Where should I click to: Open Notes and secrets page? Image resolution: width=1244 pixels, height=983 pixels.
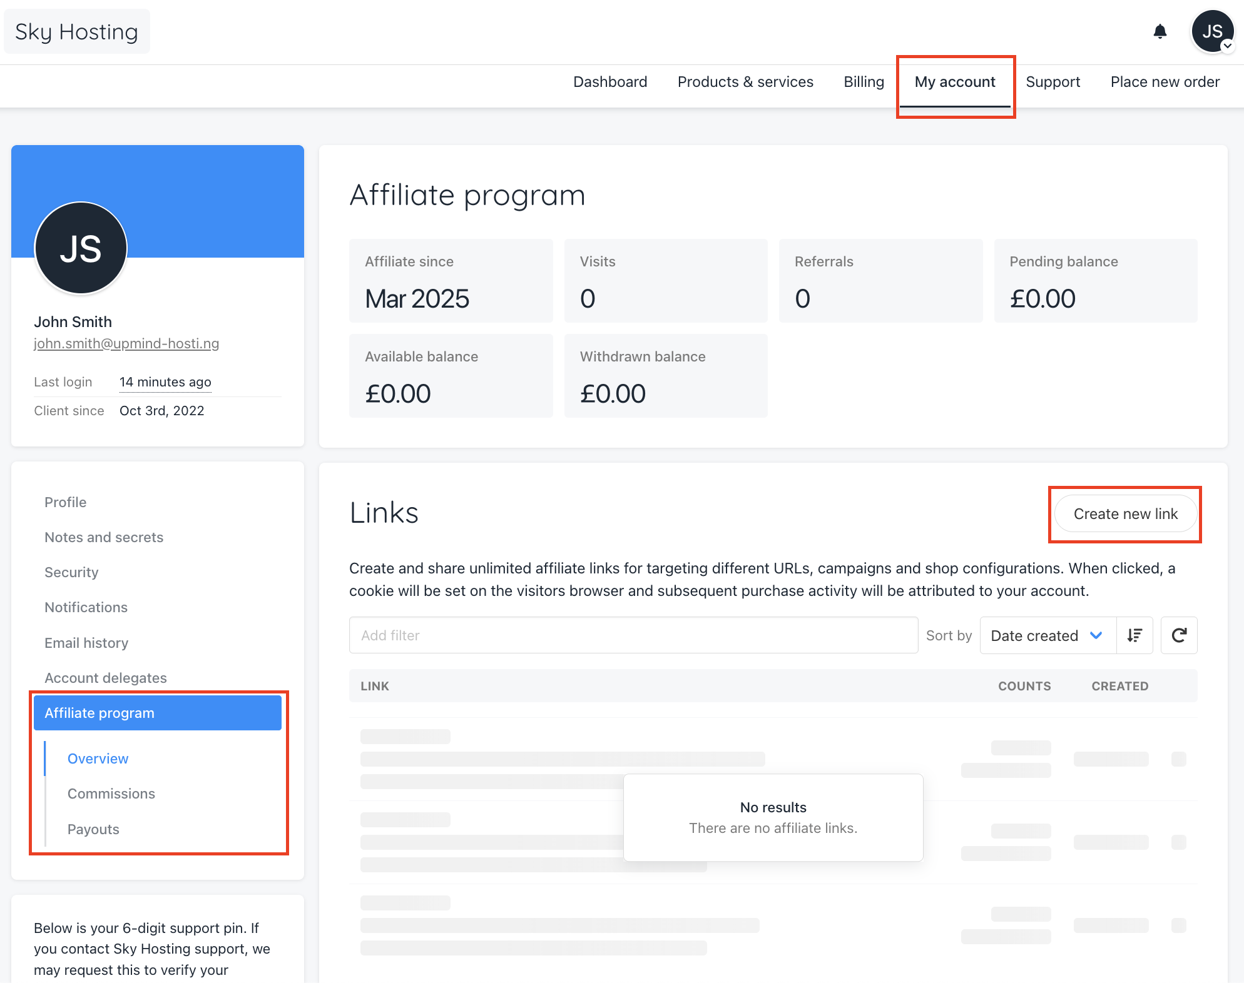tap(104, 537)
